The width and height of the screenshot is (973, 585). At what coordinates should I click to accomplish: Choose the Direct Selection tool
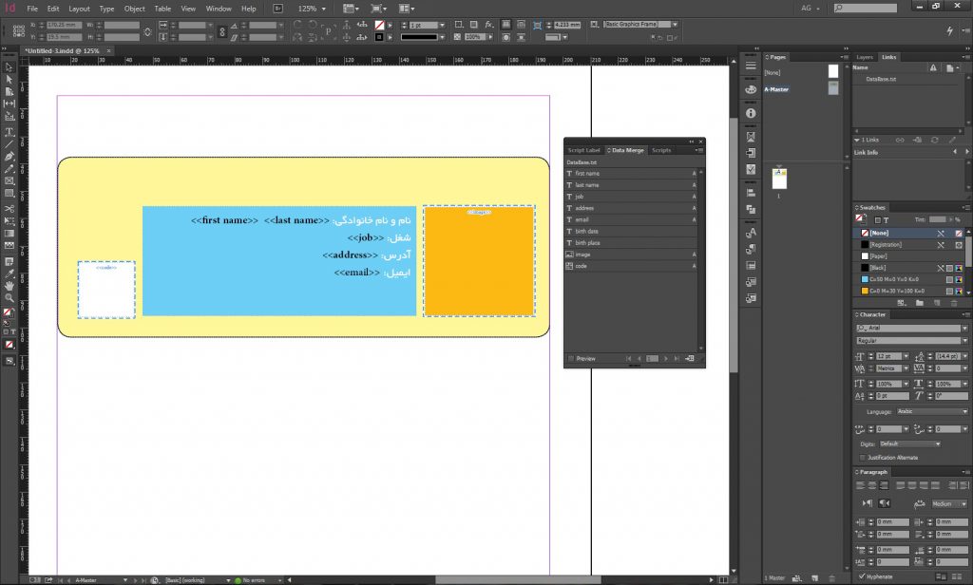pos(10,80)
